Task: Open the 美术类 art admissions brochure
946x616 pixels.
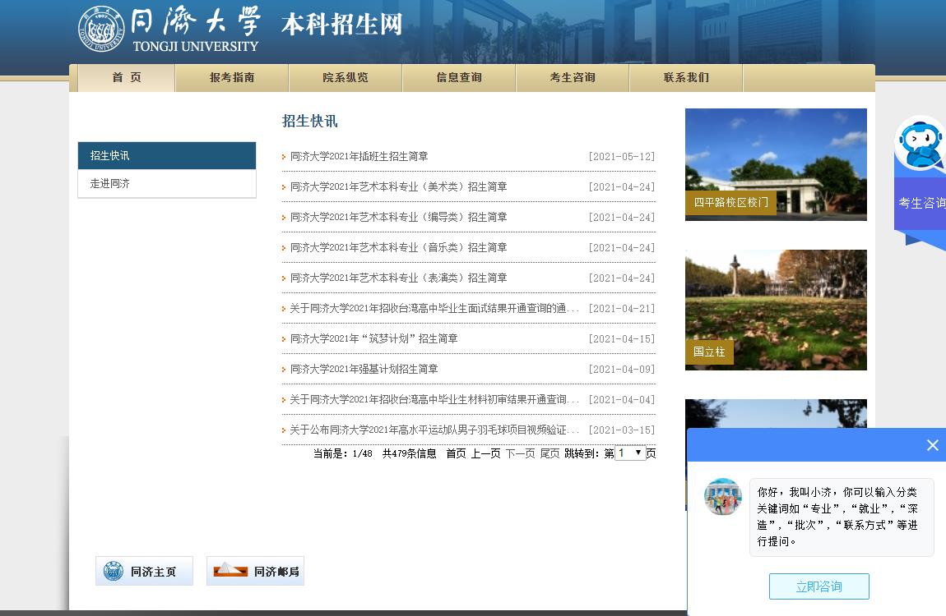Action: 399,186
